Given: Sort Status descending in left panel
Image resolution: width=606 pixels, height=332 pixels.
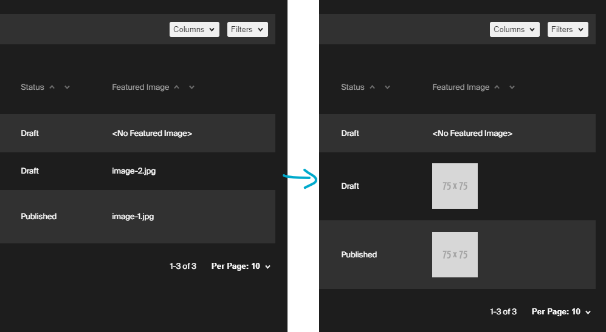Looking at the screenshot, I should 67,87.
